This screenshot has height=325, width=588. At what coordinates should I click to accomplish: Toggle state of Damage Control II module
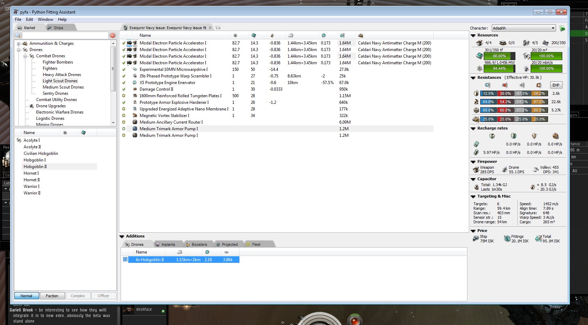tap(124, 89)
